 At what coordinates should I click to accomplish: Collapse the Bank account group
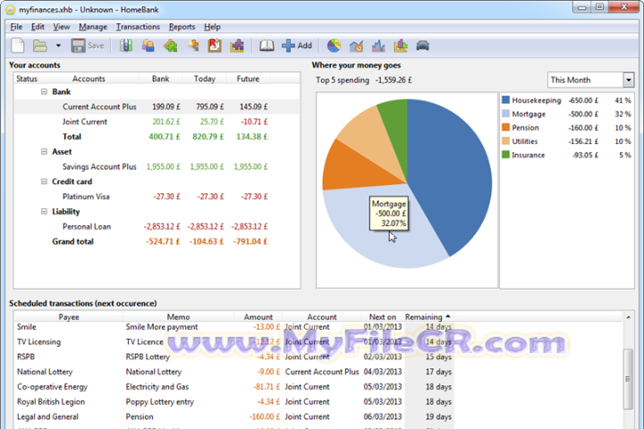[x=44, y=91]
